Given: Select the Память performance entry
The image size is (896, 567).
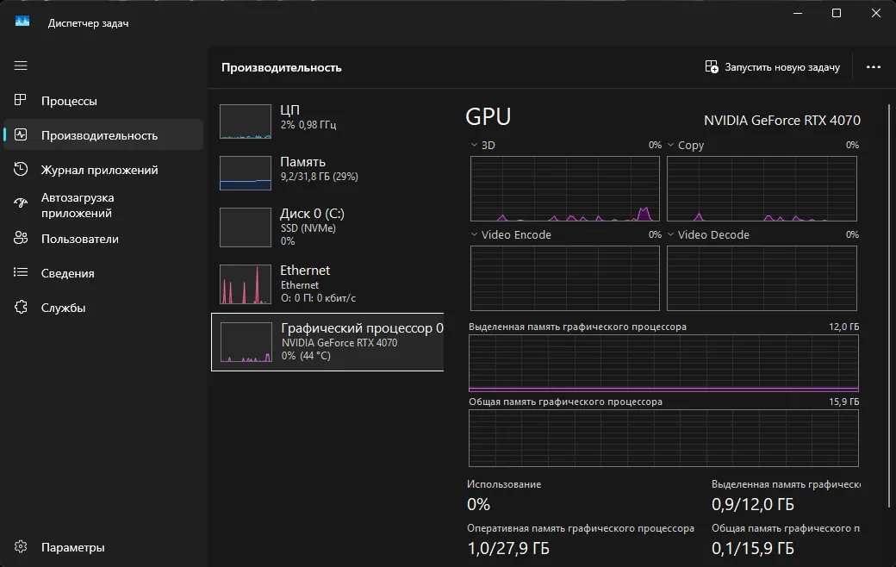Looking at the screenshot, I should [x=327, y=173].
